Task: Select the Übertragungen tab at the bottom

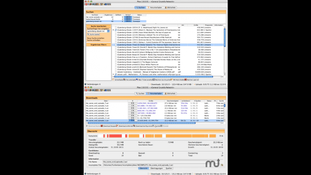Action: pos(157,168)
